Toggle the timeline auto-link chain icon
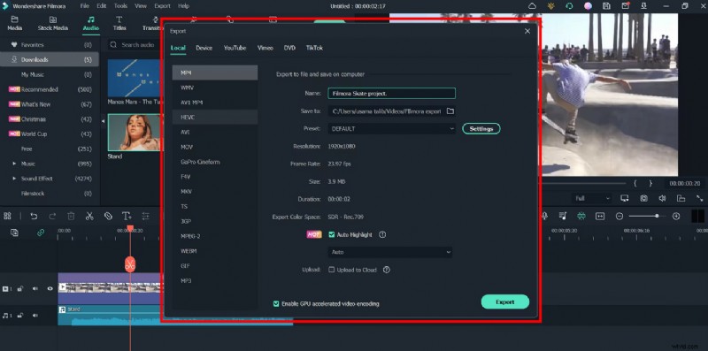 click(41, 233)
